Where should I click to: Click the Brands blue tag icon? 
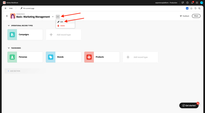(51, 57)
